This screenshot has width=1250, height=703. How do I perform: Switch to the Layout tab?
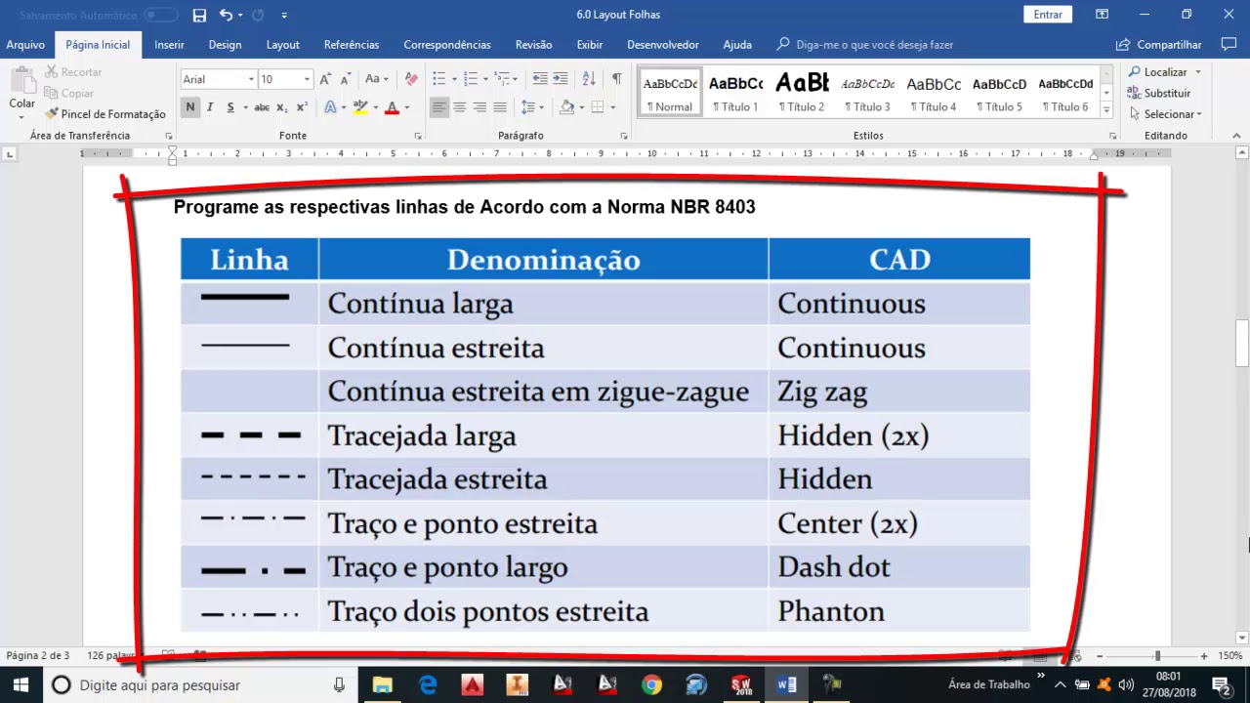click(283, 45)
